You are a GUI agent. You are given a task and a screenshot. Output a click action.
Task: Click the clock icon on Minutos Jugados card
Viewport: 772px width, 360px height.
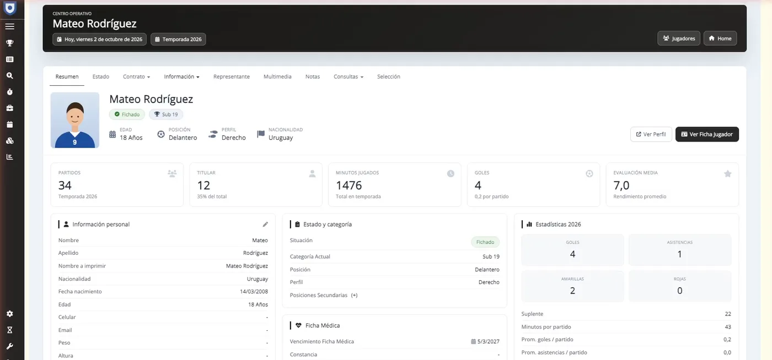point(451,173)
